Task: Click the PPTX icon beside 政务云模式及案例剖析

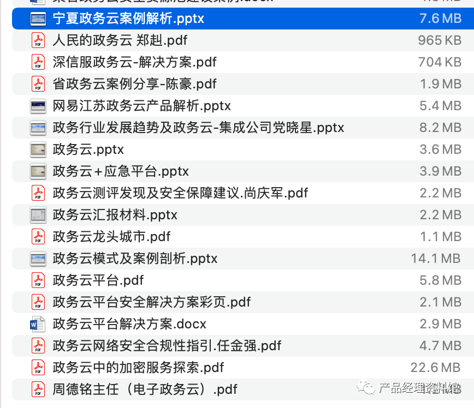Action: [38, 259]
